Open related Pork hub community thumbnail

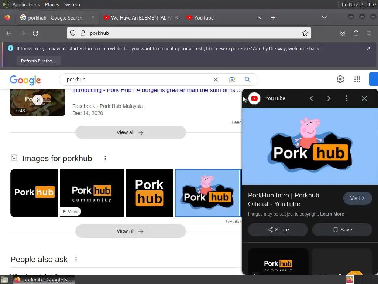(278, 262)
